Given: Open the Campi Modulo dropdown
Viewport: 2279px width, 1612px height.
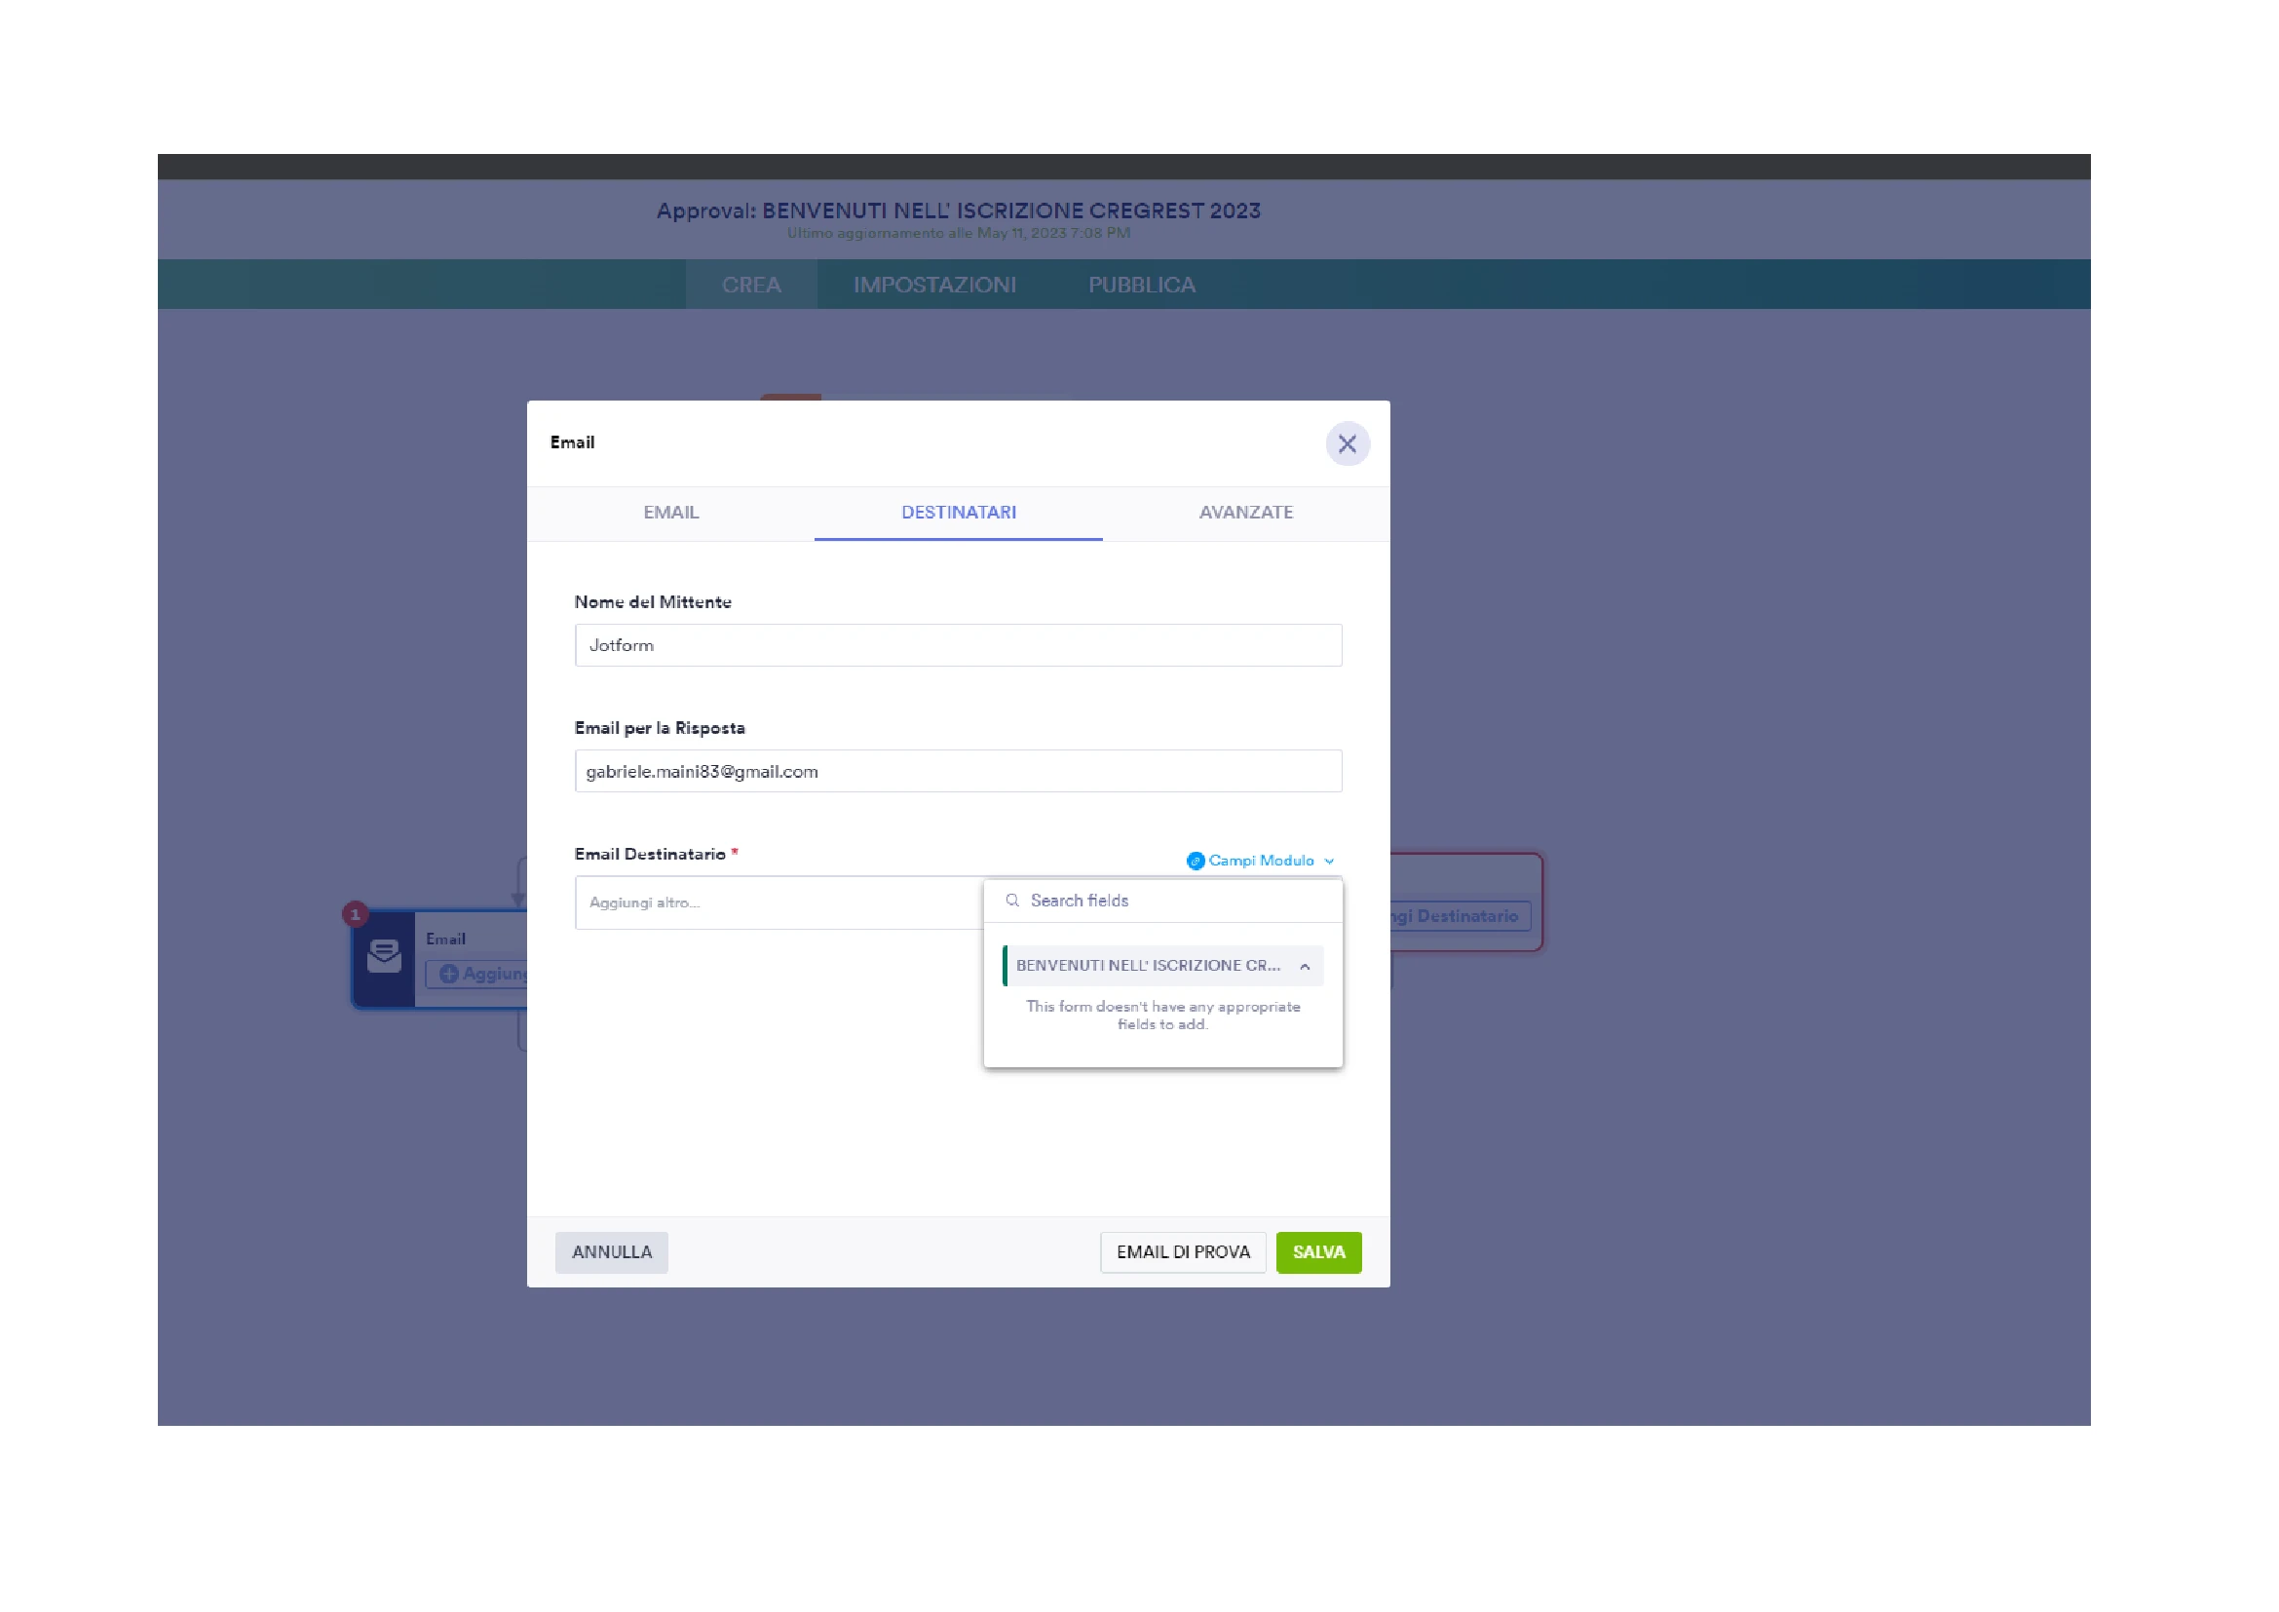Looking at the screenshot, I should click(1261, 861).
